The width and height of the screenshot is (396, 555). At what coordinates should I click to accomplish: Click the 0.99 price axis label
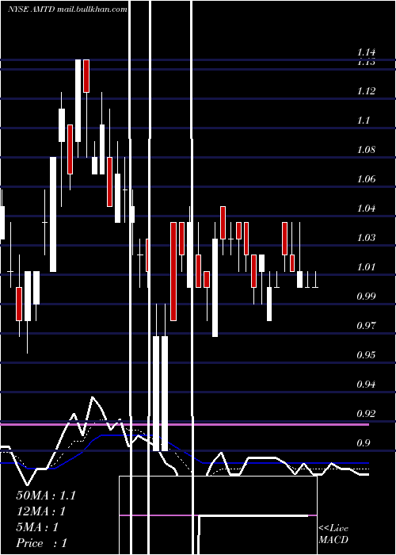coord(366,296)
